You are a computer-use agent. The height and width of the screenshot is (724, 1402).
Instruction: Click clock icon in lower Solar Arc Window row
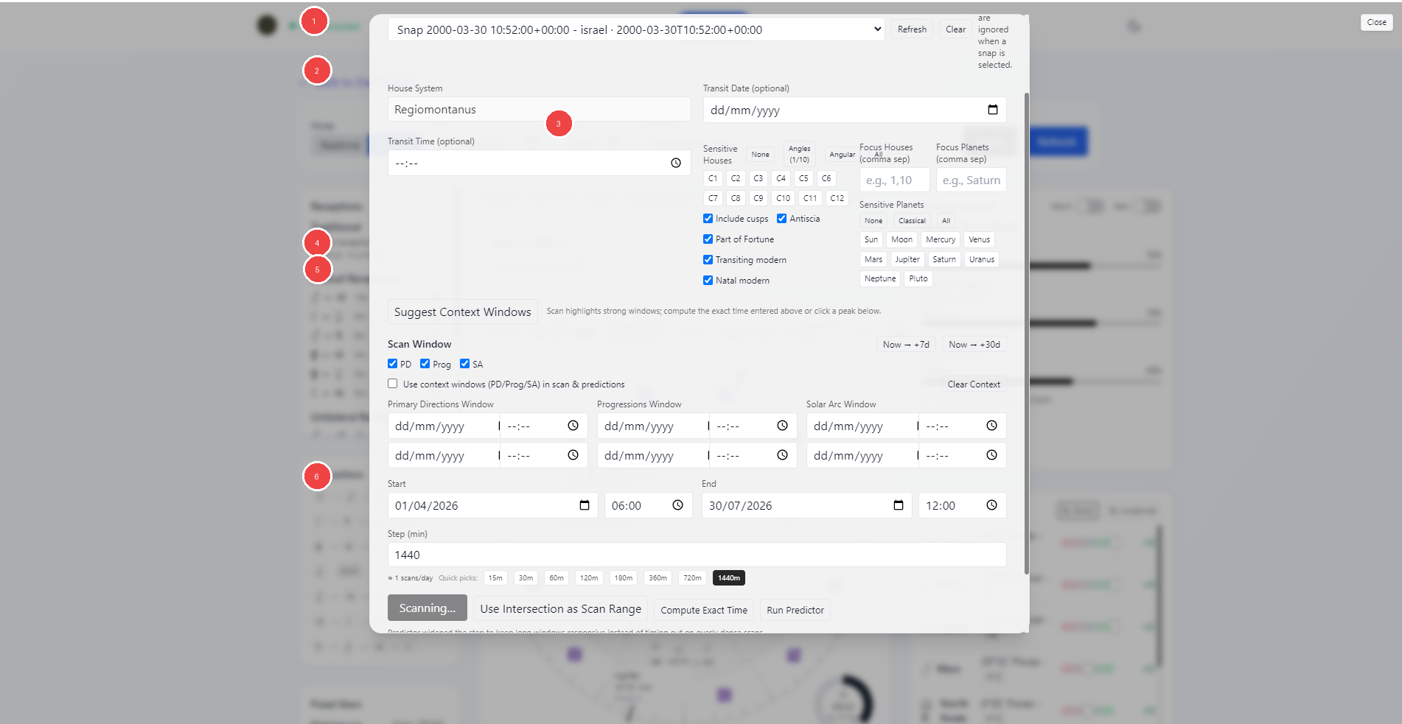pos(991,455)
